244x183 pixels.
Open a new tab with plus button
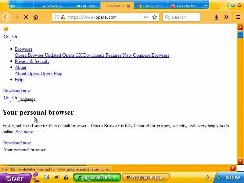tap(206, 6)
